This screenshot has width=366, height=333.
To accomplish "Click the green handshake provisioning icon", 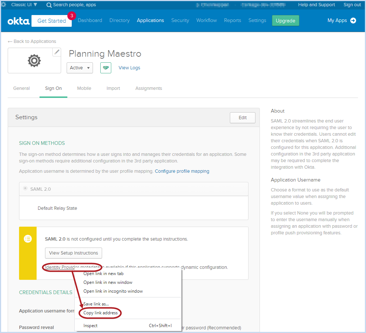I will (x=106, y=68).
